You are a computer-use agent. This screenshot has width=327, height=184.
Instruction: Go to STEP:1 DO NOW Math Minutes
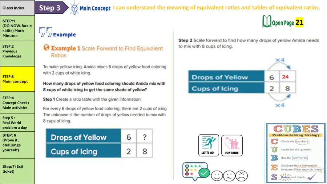(17, 28)
